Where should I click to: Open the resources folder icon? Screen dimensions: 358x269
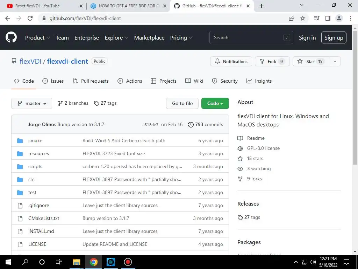(20, 154)
